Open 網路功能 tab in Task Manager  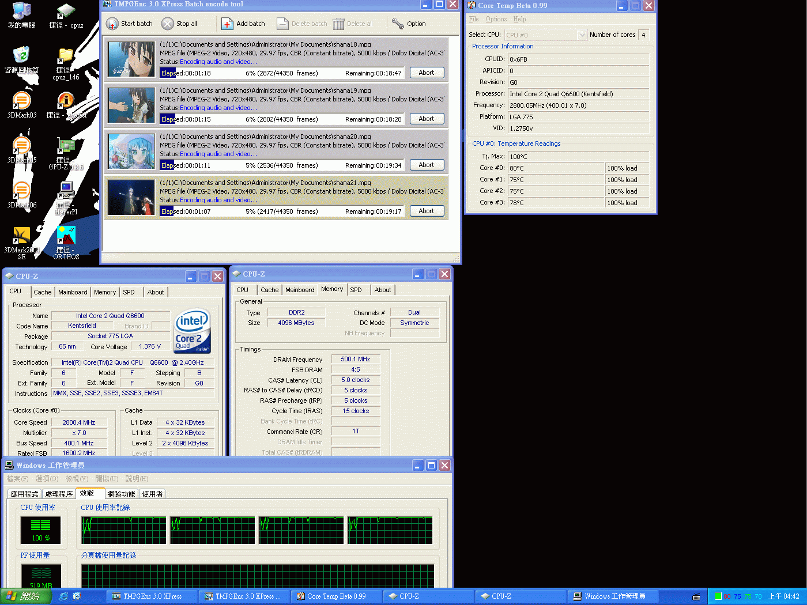point(121,494)
